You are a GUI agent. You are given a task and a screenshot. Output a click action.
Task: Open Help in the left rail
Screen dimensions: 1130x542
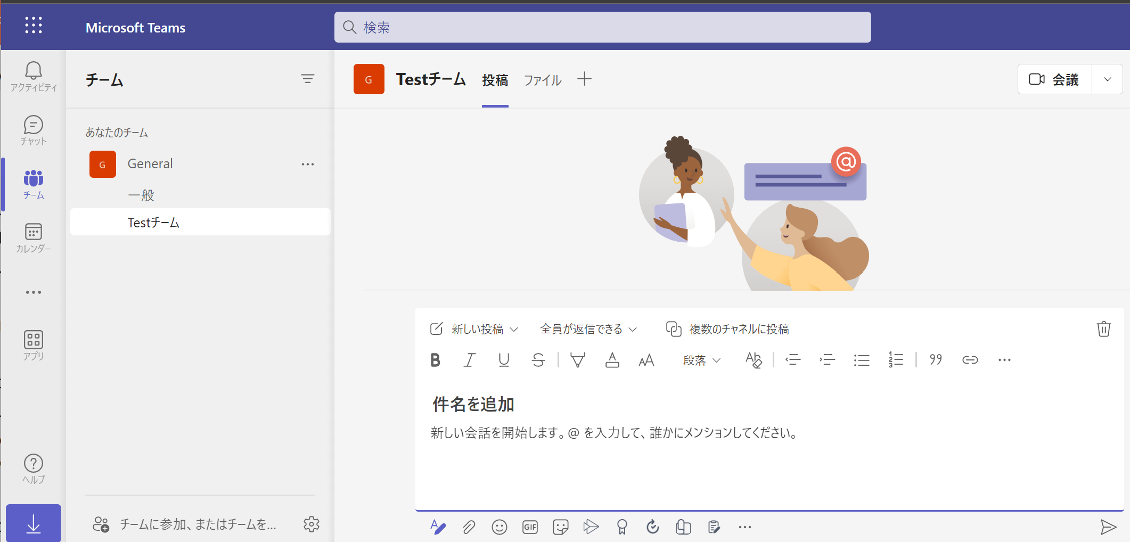(34, 469)
